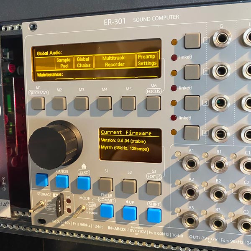
Task: Flip the STORAGE user/admin/eject switch
Action: click(x=37, y=206)
